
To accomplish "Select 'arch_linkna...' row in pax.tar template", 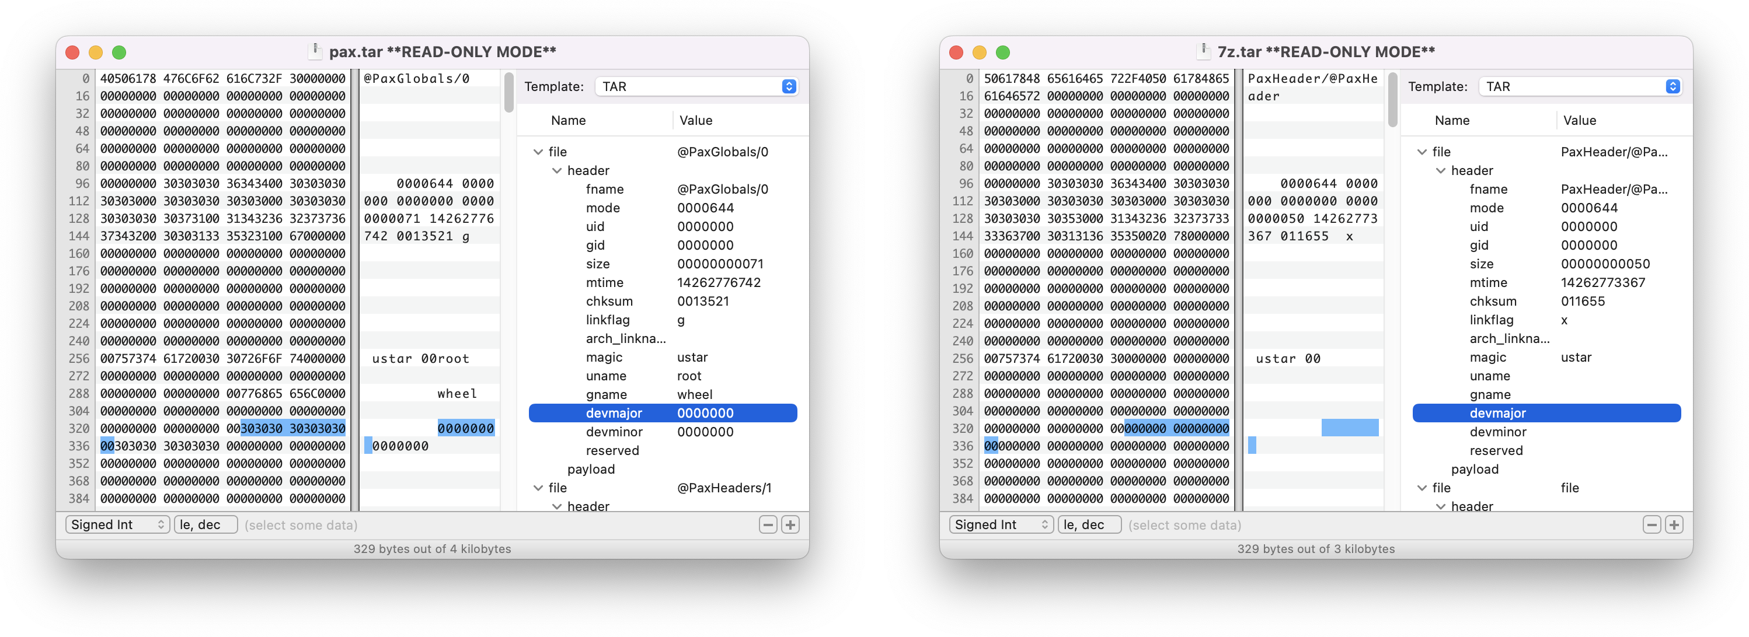I will pos(663,338).
